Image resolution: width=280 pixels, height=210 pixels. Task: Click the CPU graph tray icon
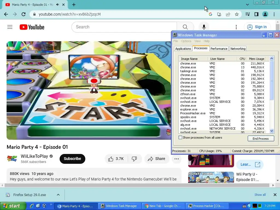click(255, 206)
